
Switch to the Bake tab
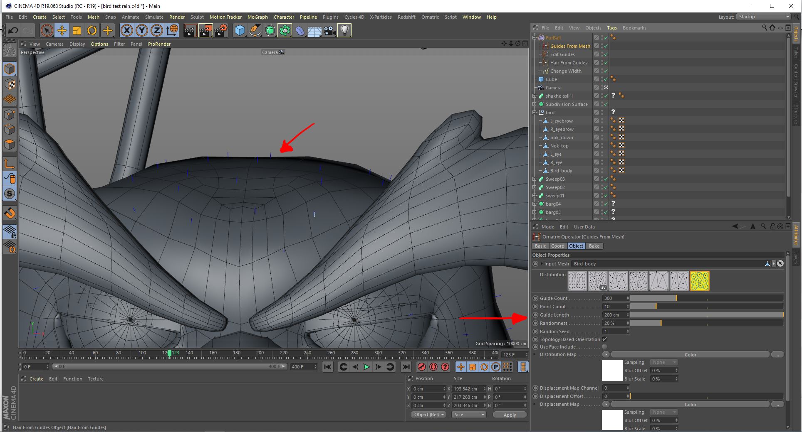coord(594,246)
